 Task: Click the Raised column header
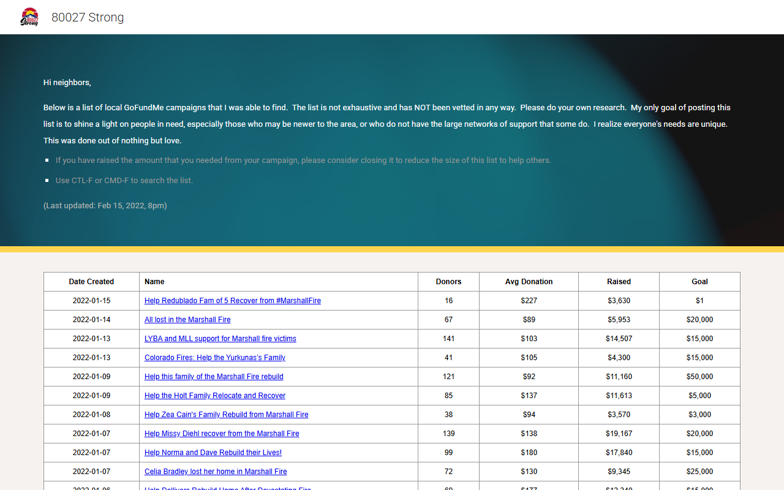pyautogui.click(x=619, y=282)
